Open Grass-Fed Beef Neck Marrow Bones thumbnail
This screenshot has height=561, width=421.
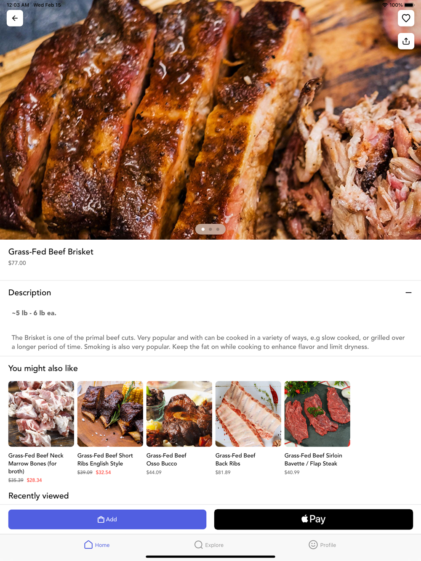41,414
